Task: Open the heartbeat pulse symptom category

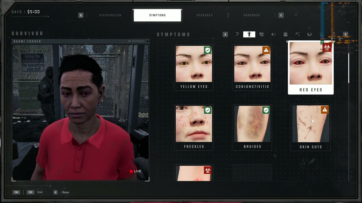Action: point(261,34)
